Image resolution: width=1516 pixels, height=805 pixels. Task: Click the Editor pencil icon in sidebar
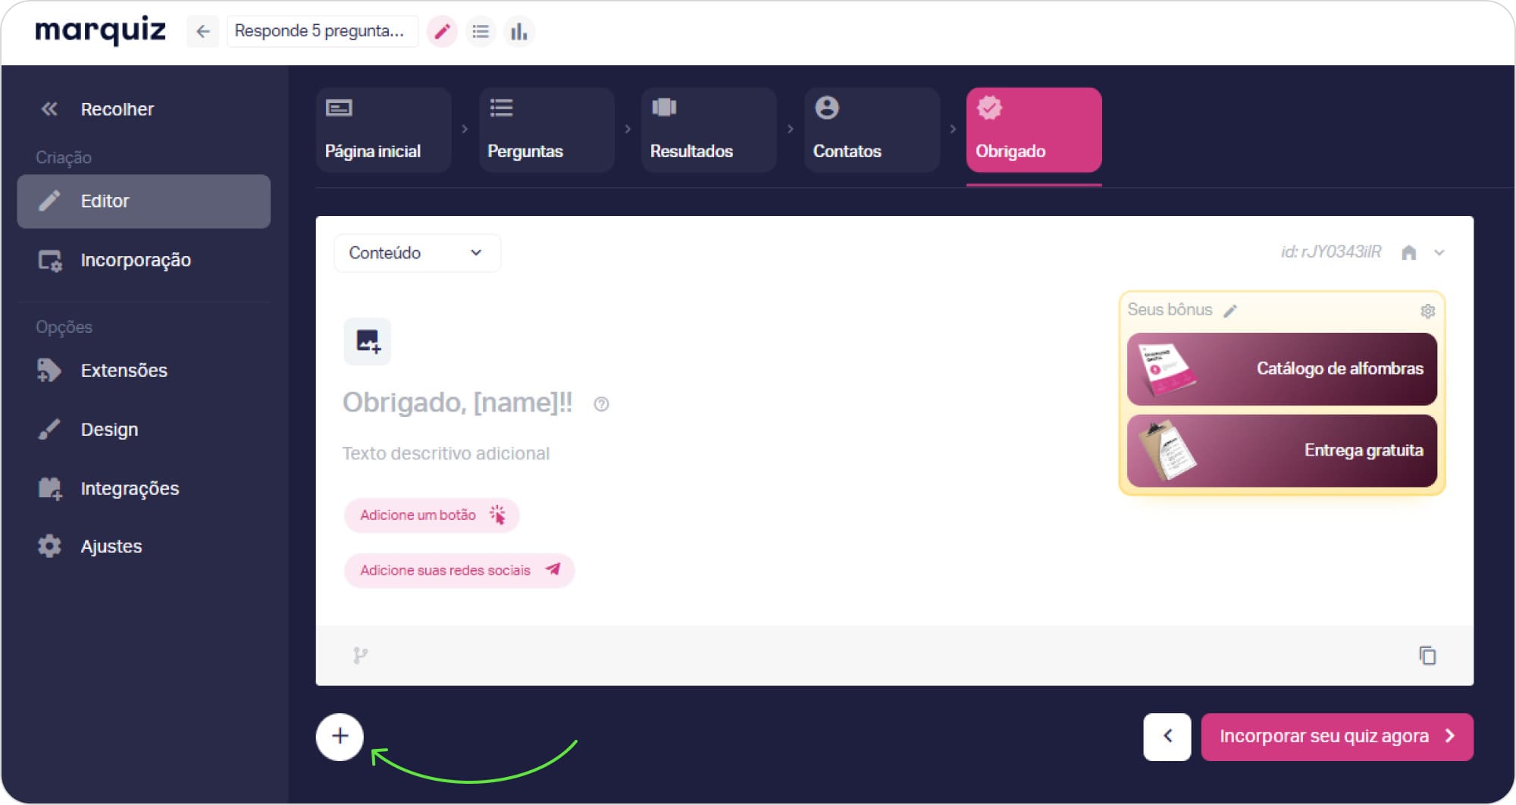point(49,201)
